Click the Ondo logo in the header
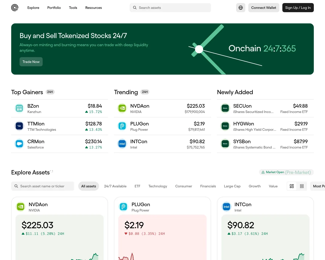This screenshot has width=325, height=260. (x=15, y=8)
